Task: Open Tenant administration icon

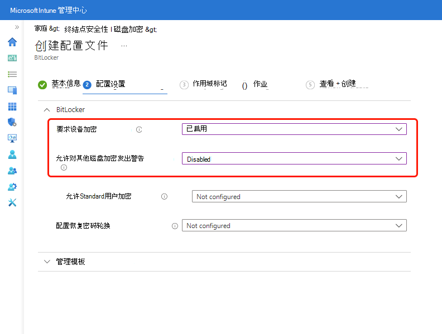Action: coord(12,186)
